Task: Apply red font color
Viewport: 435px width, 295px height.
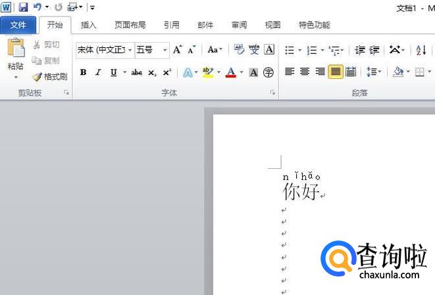Action: (x=231, y=72)
